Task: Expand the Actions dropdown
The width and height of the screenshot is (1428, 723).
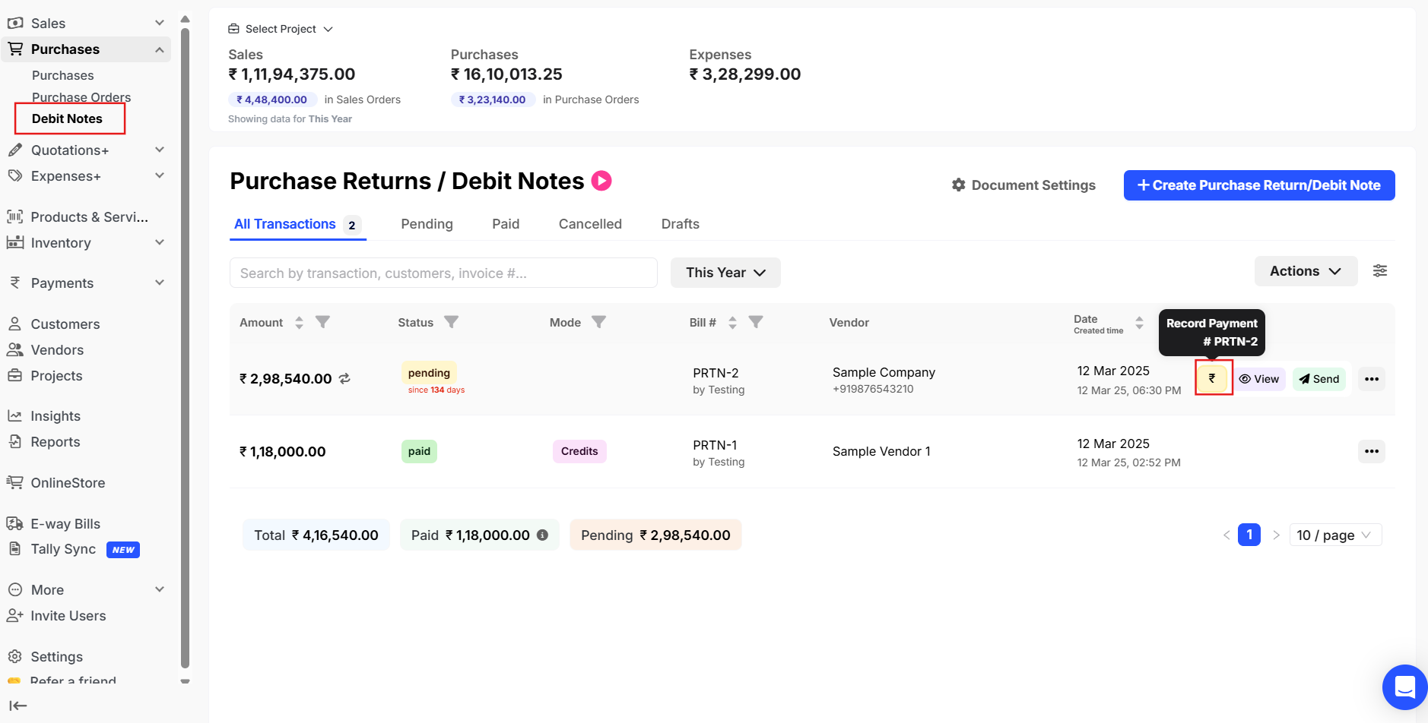Action: pos(1305,271)
